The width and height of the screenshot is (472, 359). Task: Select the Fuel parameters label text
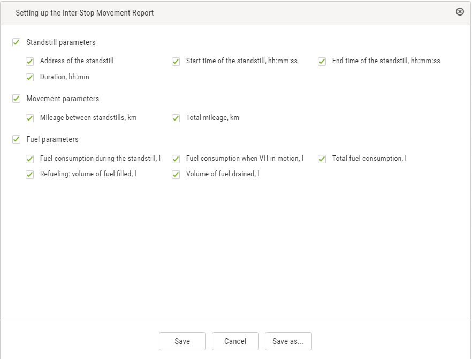point(52,139)
